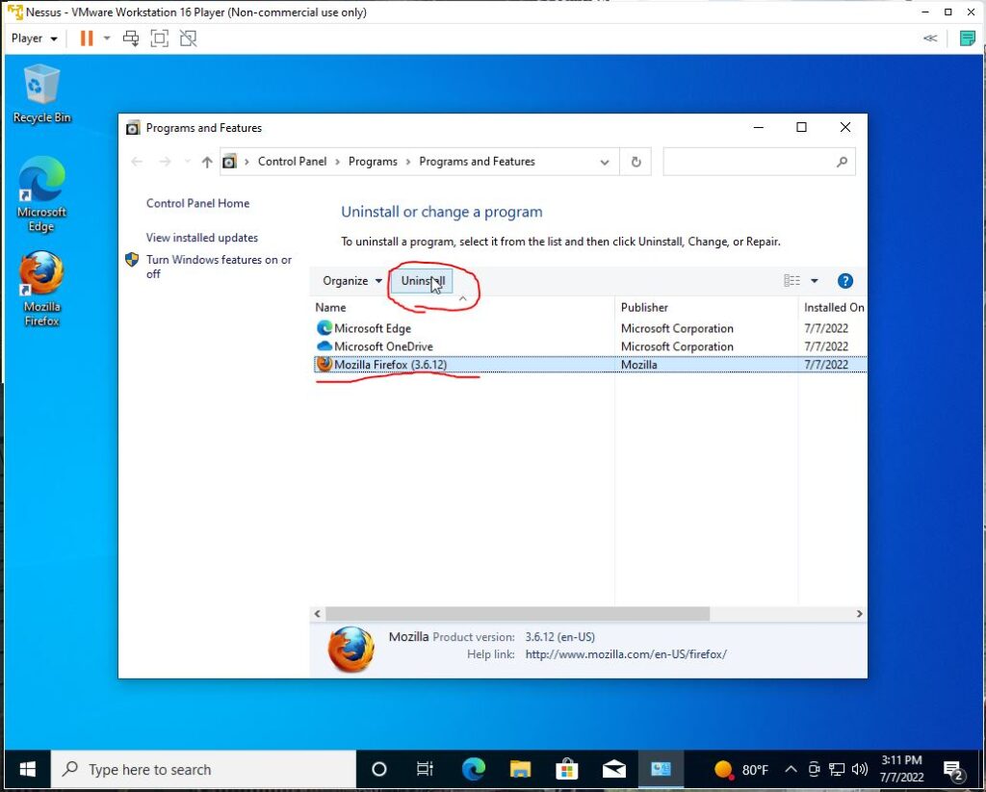Open the volume tray icon
This screenshot has width=986, height=792.
(859, 769)
